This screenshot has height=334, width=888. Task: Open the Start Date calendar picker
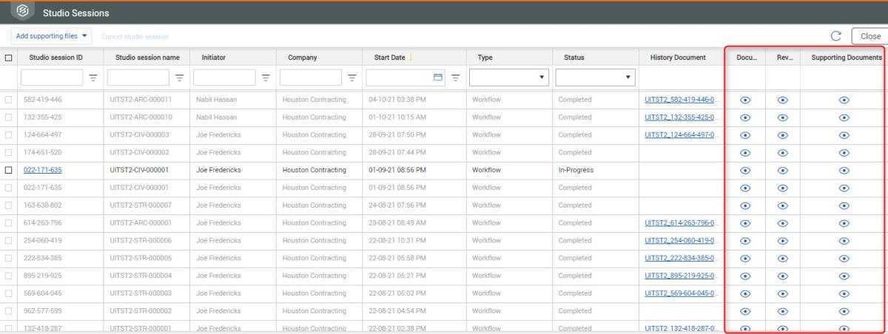click(x=437, y=77)
